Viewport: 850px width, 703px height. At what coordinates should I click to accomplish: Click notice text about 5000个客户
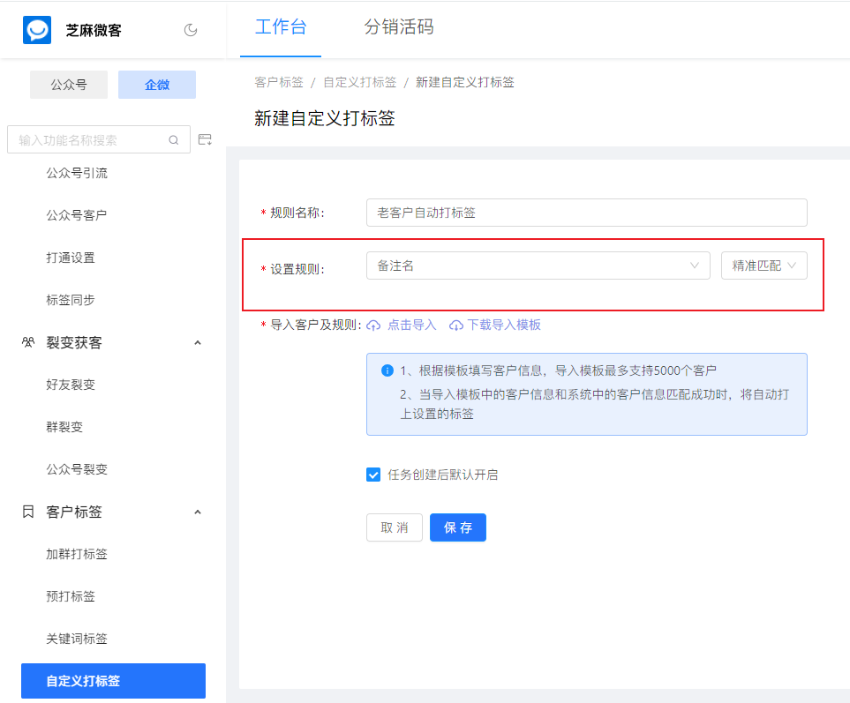pyautogui.click(x=559, y=370)
